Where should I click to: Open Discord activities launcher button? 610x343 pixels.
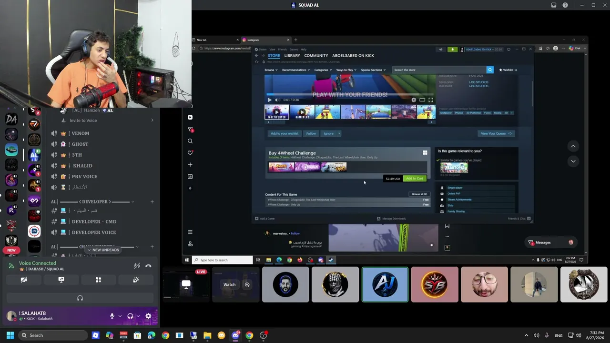(99, 280)
